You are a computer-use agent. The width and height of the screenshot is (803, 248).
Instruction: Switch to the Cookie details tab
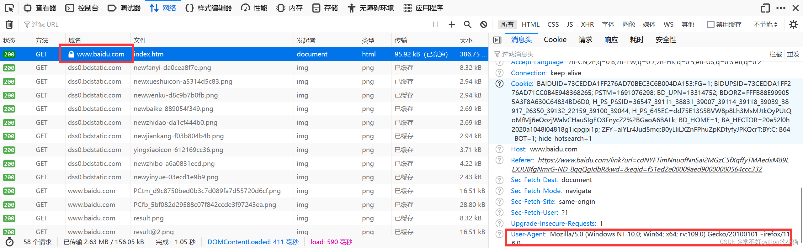point(555,40)
